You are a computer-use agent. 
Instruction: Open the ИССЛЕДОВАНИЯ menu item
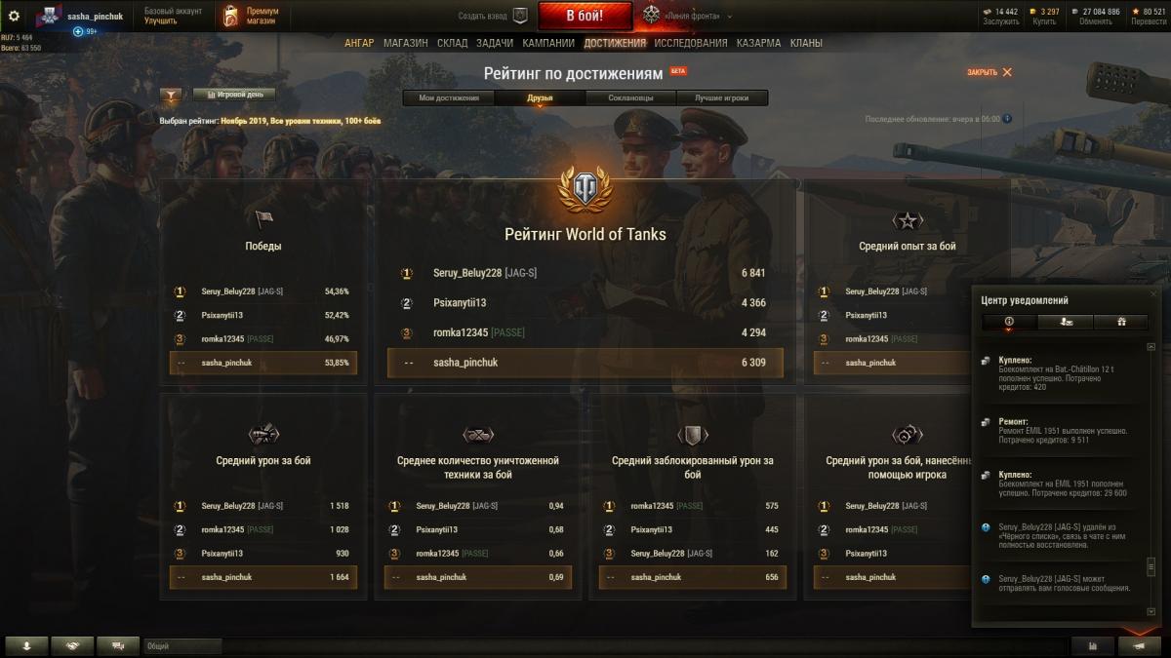691,43
